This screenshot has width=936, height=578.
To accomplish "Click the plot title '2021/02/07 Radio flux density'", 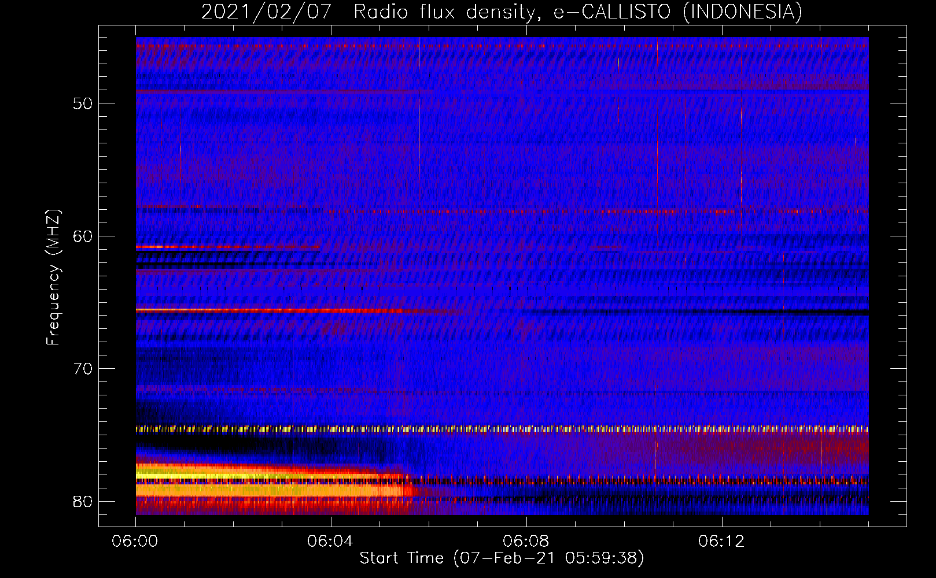I will click(x=502, y=12).
